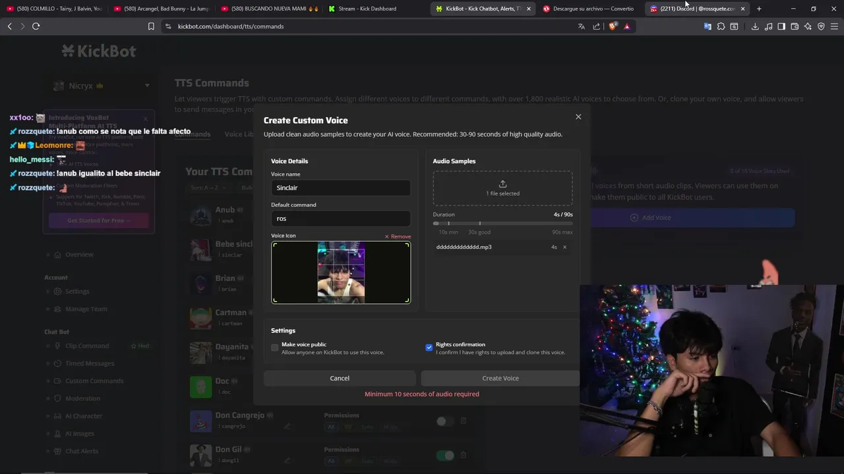Open AI Character in the sidebar
844x474 pixels.
coord(84,416)
